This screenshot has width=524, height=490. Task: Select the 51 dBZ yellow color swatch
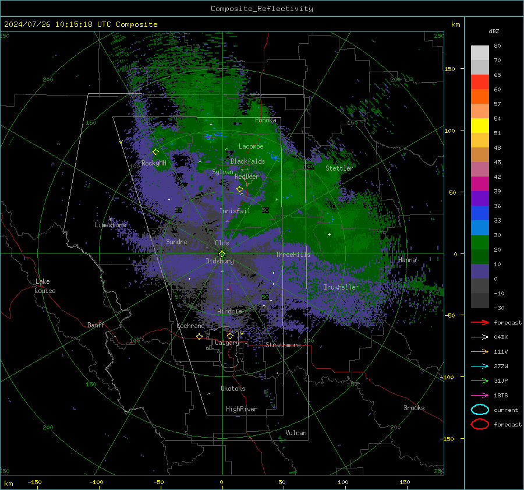click(480, 125)
